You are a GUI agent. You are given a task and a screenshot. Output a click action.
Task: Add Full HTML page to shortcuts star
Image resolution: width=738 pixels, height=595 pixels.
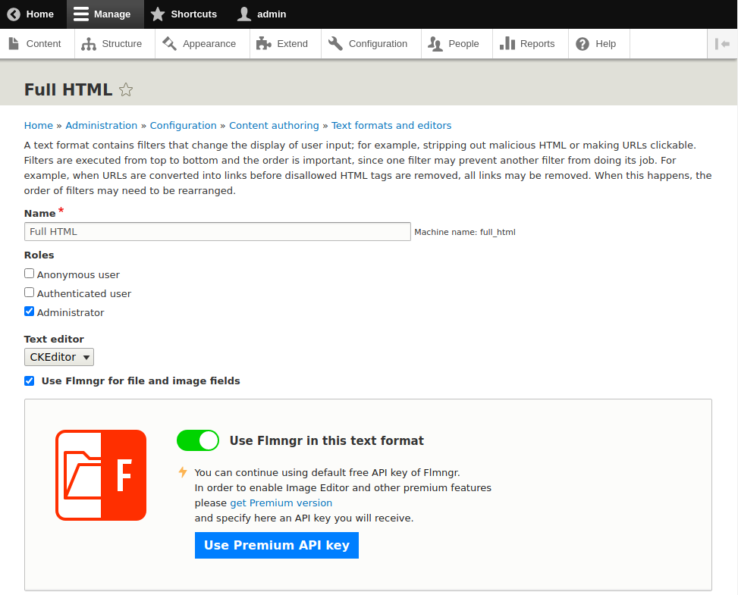click(126, 89)
